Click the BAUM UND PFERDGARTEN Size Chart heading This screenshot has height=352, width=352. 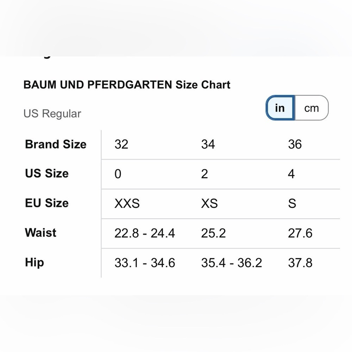click(x=127, y=84)
